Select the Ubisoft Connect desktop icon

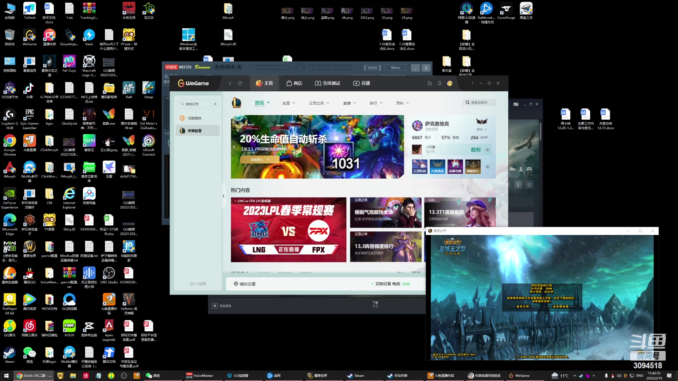(149, 145)
